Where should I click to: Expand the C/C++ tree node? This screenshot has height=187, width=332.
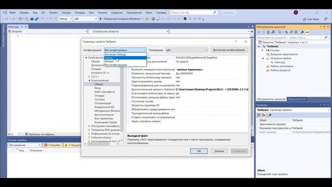click(89, 76)
